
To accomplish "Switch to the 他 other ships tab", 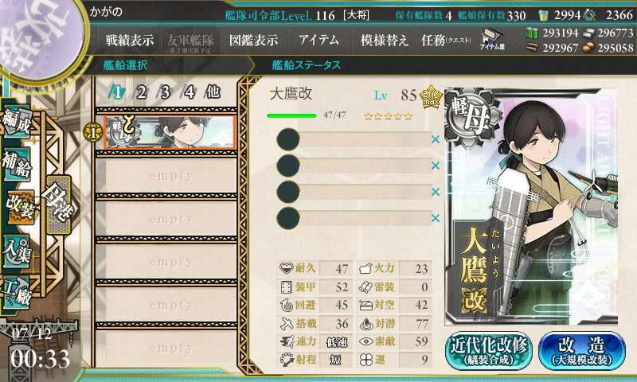I will pos(213,92).
